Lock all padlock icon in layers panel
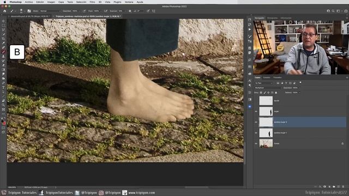Screen dimensions: 349x196 [x=276, y=93]
